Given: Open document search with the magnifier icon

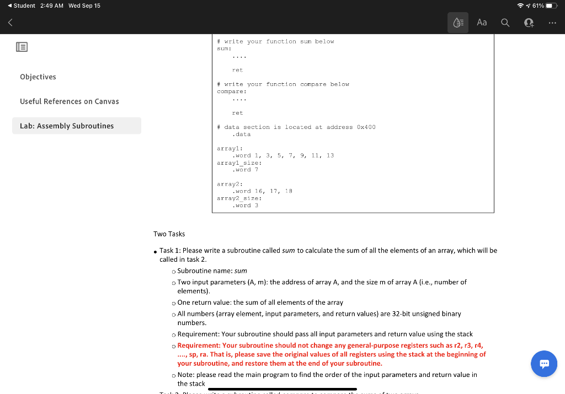Looking at the screenshot, I should click(505, 22).
